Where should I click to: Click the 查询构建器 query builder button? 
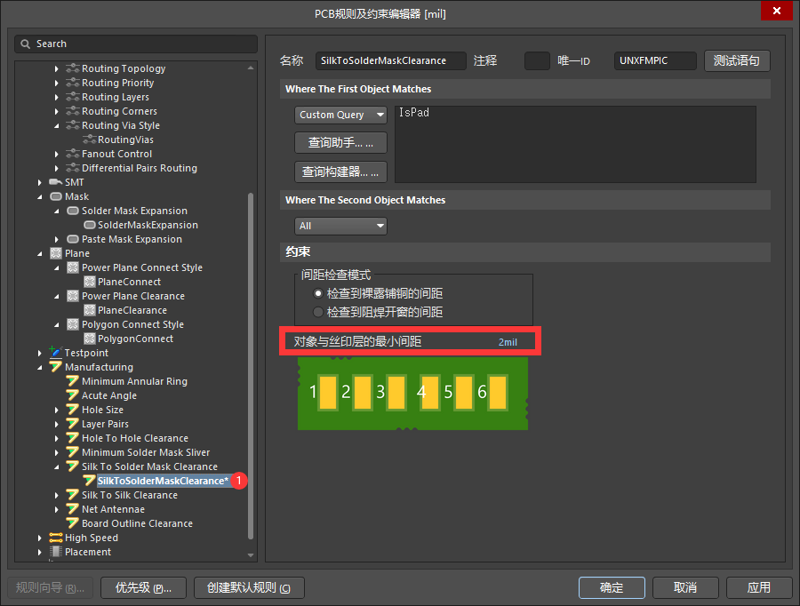(340, 171)
